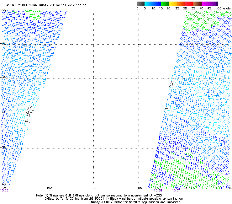Click the gray 0–5 knot legend color segment
The width and height of the screenshot is (232, 204).
[x=140, y=4]
